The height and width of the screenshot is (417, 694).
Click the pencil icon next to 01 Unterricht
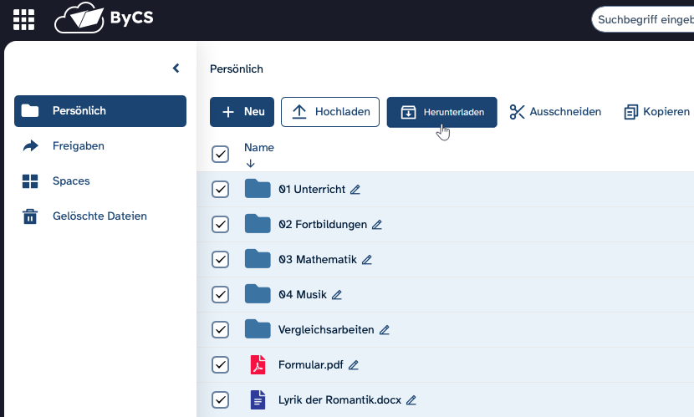pos(355,190)
